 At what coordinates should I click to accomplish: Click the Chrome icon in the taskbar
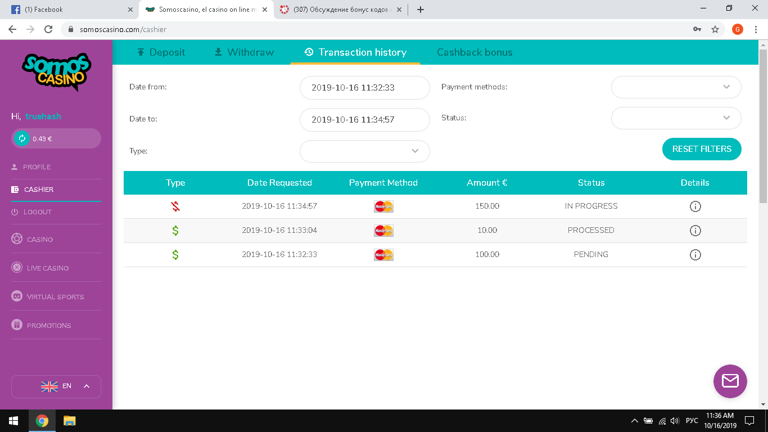(x=42, y=421)
